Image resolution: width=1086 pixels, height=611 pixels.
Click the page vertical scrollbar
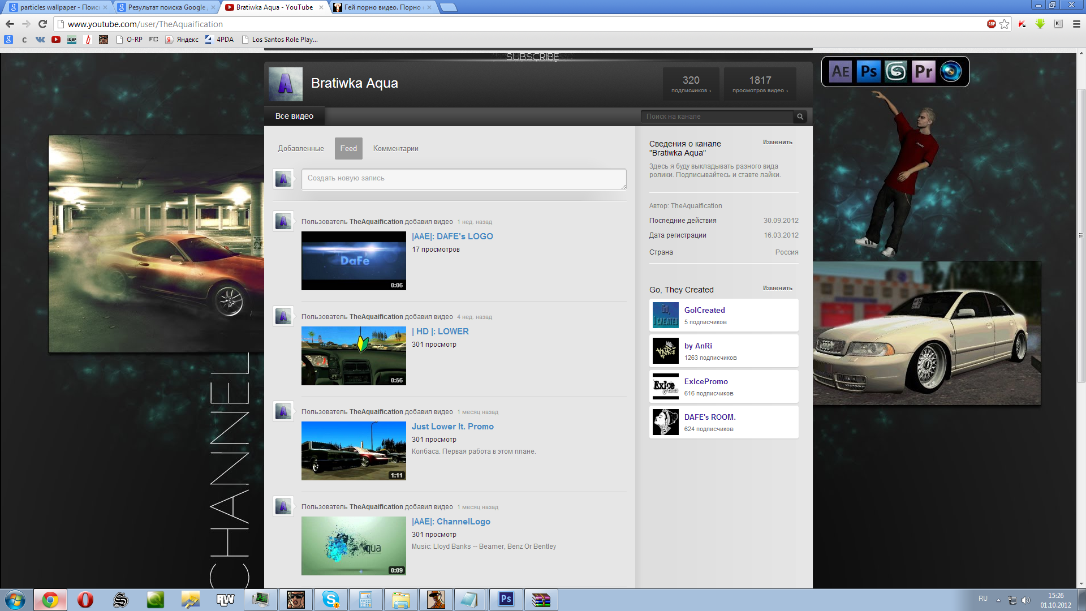tap(1081, 235)
